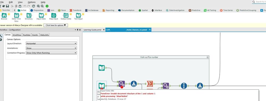Open the Transform tool category
This screenshot has height=101, width=266.
click(x=76, y=10)
